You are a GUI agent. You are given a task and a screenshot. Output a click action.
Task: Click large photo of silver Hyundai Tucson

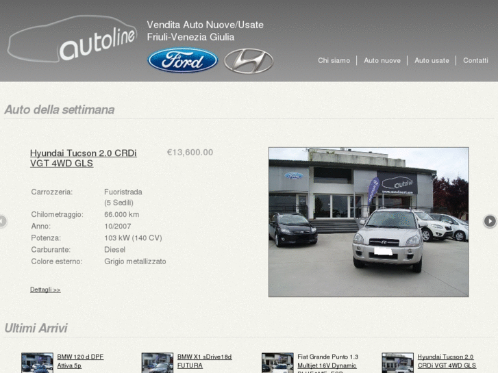(369, 222)
